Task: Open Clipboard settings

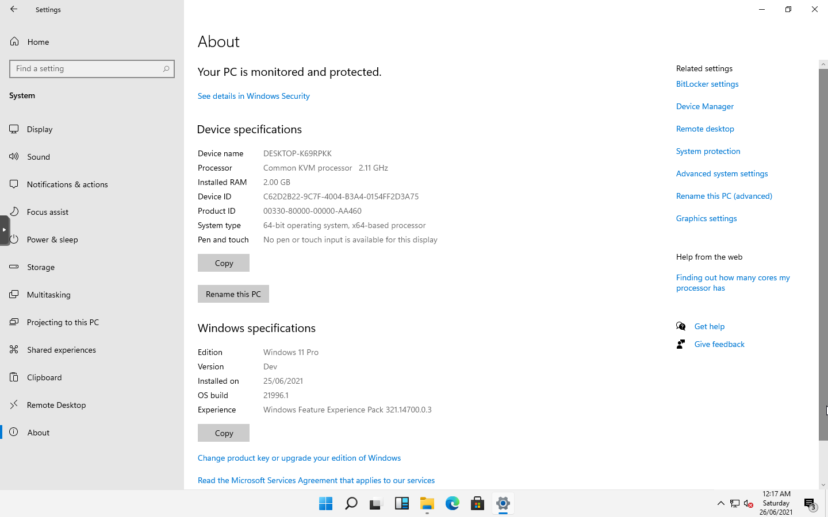Action: (x=92, y=377)
